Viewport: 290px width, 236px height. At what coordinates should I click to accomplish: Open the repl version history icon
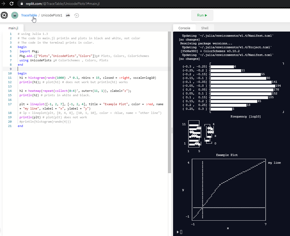click(x=76, y=15)
